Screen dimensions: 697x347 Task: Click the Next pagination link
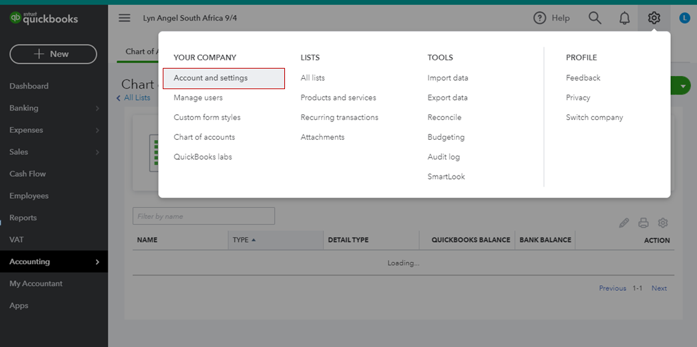click(x=659, y=289)
